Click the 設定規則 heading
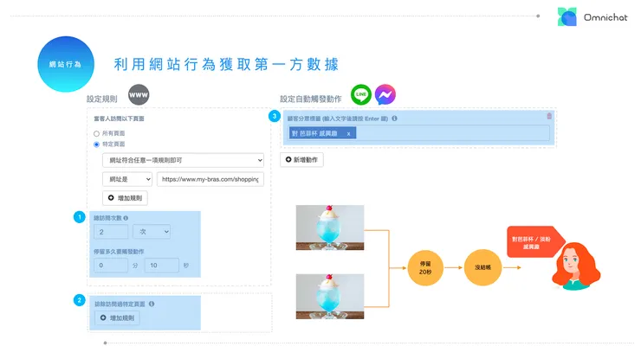The image size is (641, 359). (102, 99)
